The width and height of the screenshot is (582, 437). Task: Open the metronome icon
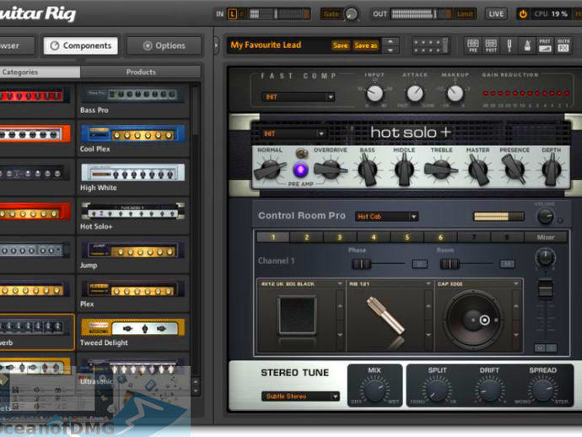pyautogui.click(x=527, y=46)
